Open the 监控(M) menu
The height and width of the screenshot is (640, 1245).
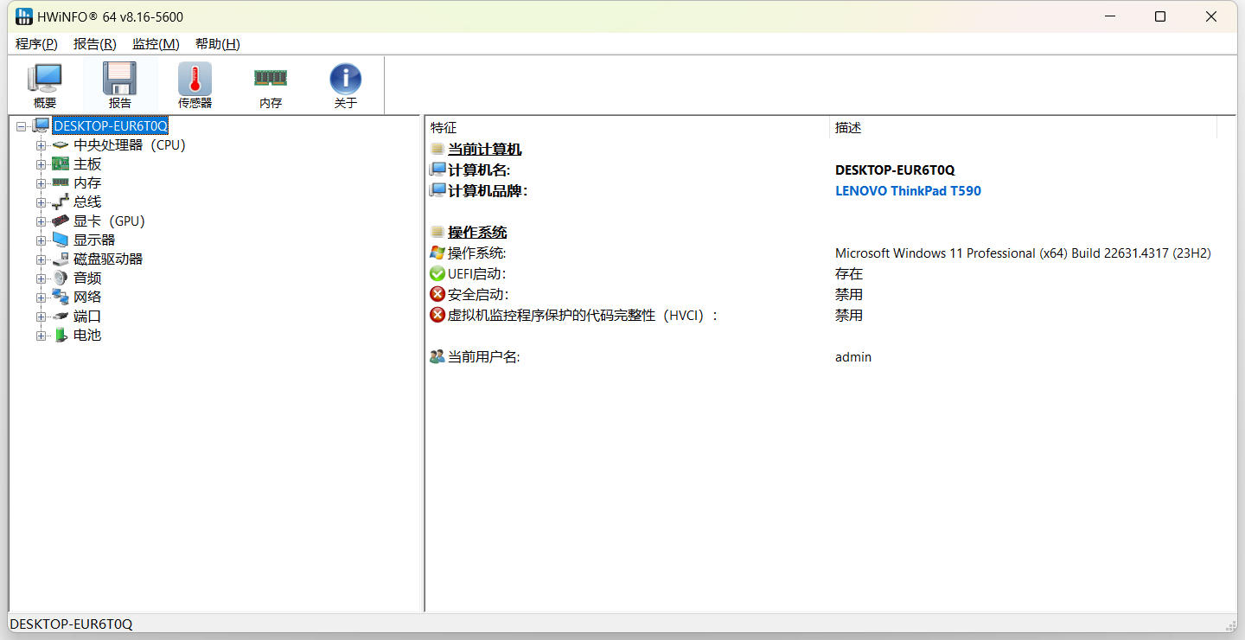click(156, 44)
